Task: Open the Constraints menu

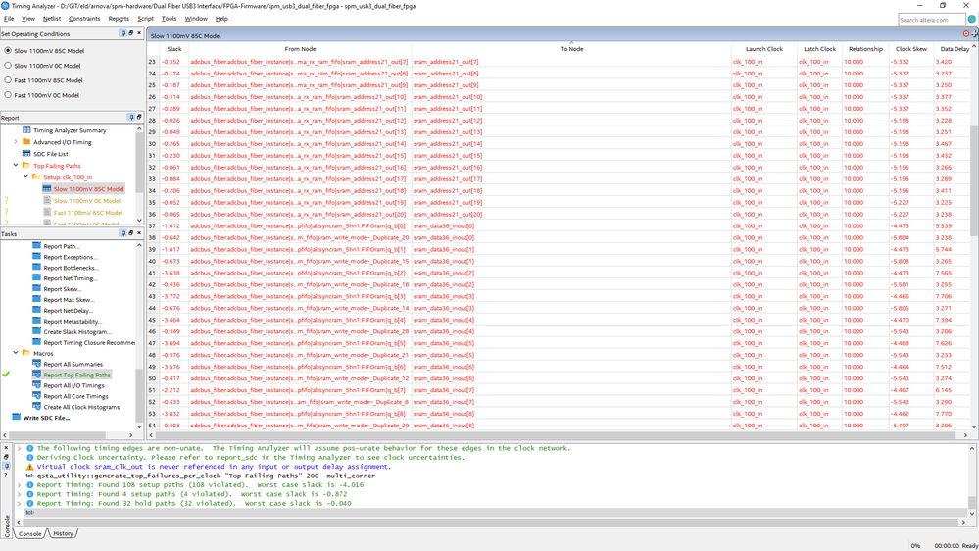Action: pyautogui.click(x=84, y=19)
